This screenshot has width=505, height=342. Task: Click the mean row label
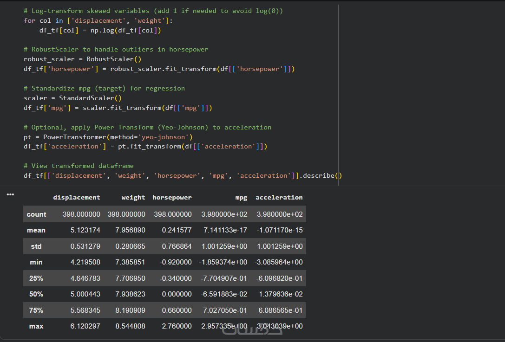(36, 230)
